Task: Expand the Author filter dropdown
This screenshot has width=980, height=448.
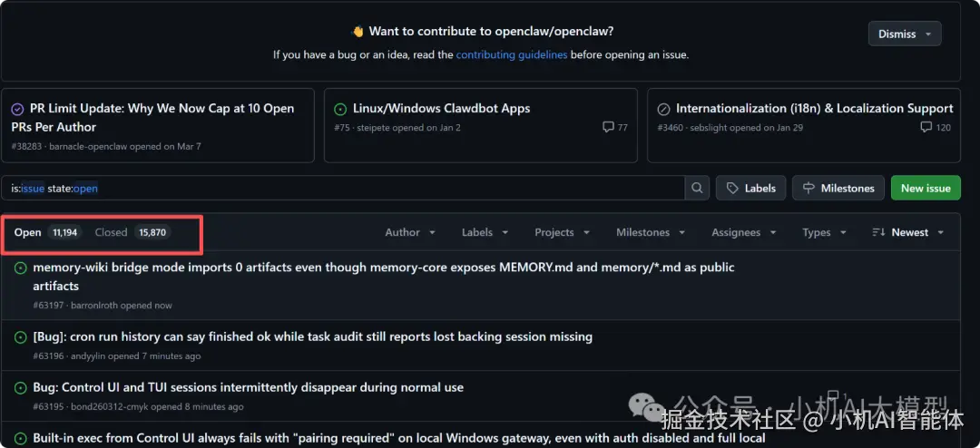Action: [x=410, y=232]
